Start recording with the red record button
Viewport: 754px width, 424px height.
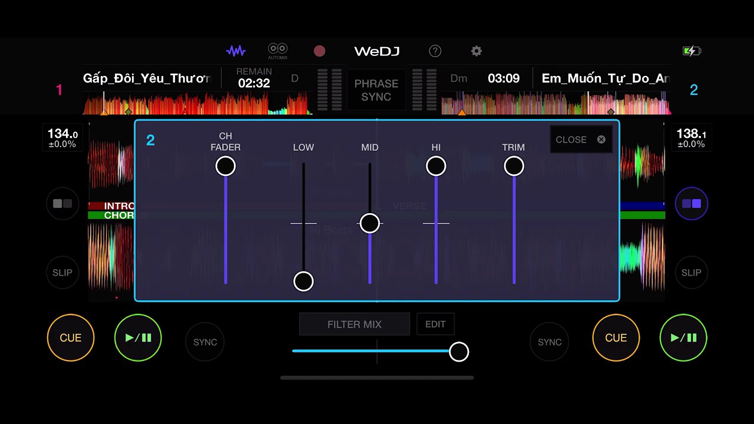tap(319, 51)
